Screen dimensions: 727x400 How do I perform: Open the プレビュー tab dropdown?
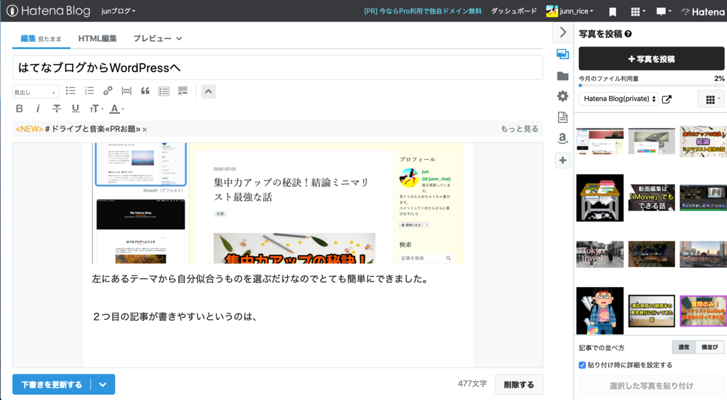click(x=158, y=38)
